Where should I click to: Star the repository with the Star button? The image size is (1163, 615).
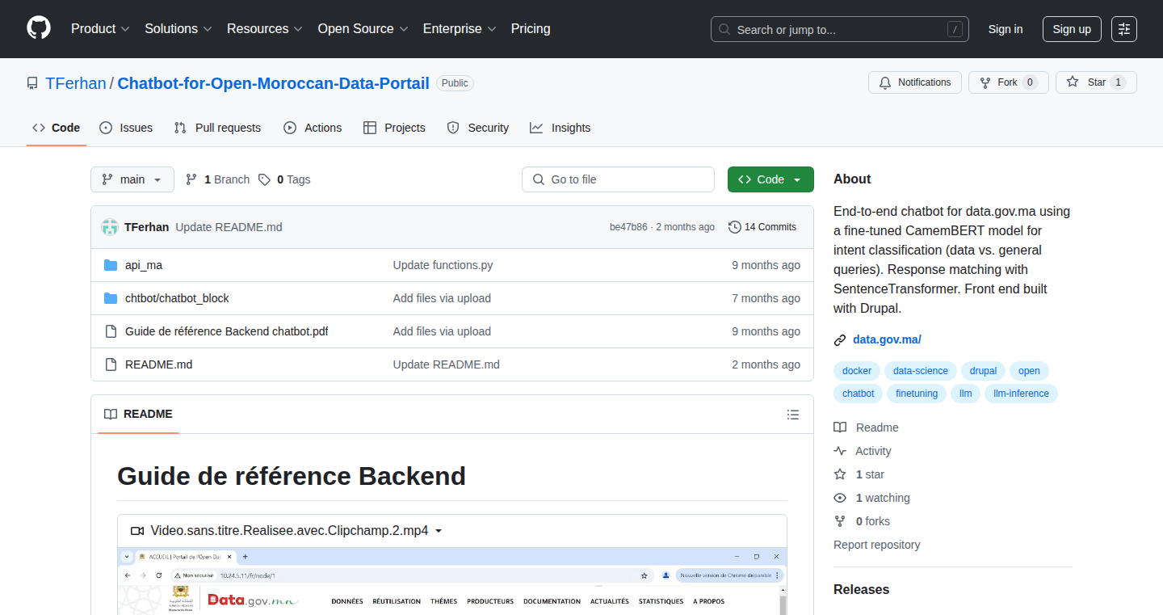(x=1096, y=82)
